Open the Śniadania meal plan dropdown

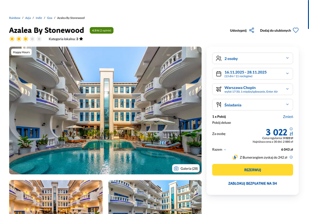point(253,104)
